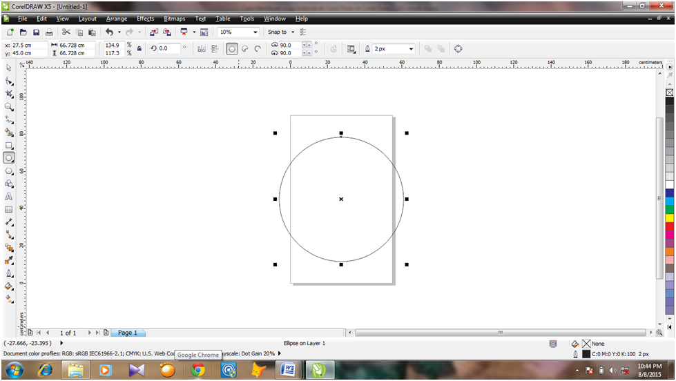
Task: Select the Crop tool
Action: 9,93
